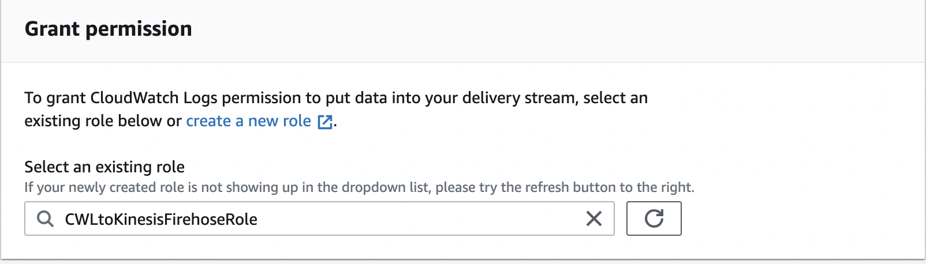Clear the selected role with the X icon

(593, 218)
